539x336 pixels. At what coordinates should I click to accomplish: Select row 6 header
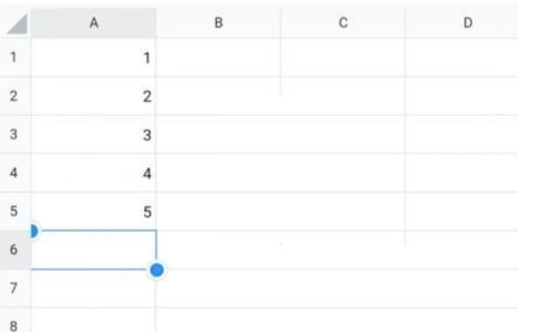(x=15, y=249)
